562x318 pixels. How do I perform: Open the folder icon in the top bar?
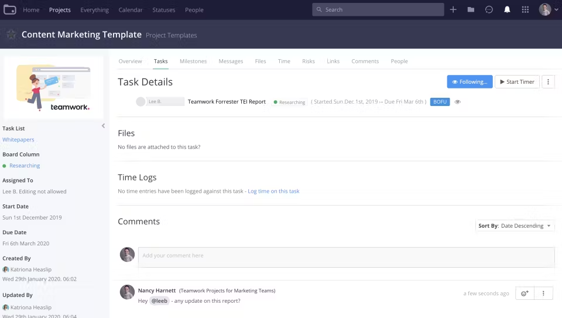pyautogui.click(x=471, y=9)
